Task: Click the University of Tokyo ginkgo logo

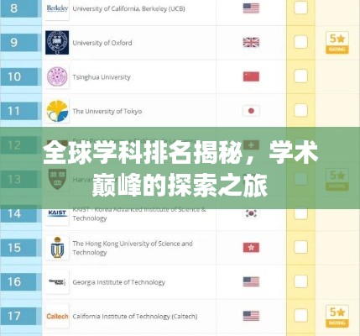Action: pos(57,111)
